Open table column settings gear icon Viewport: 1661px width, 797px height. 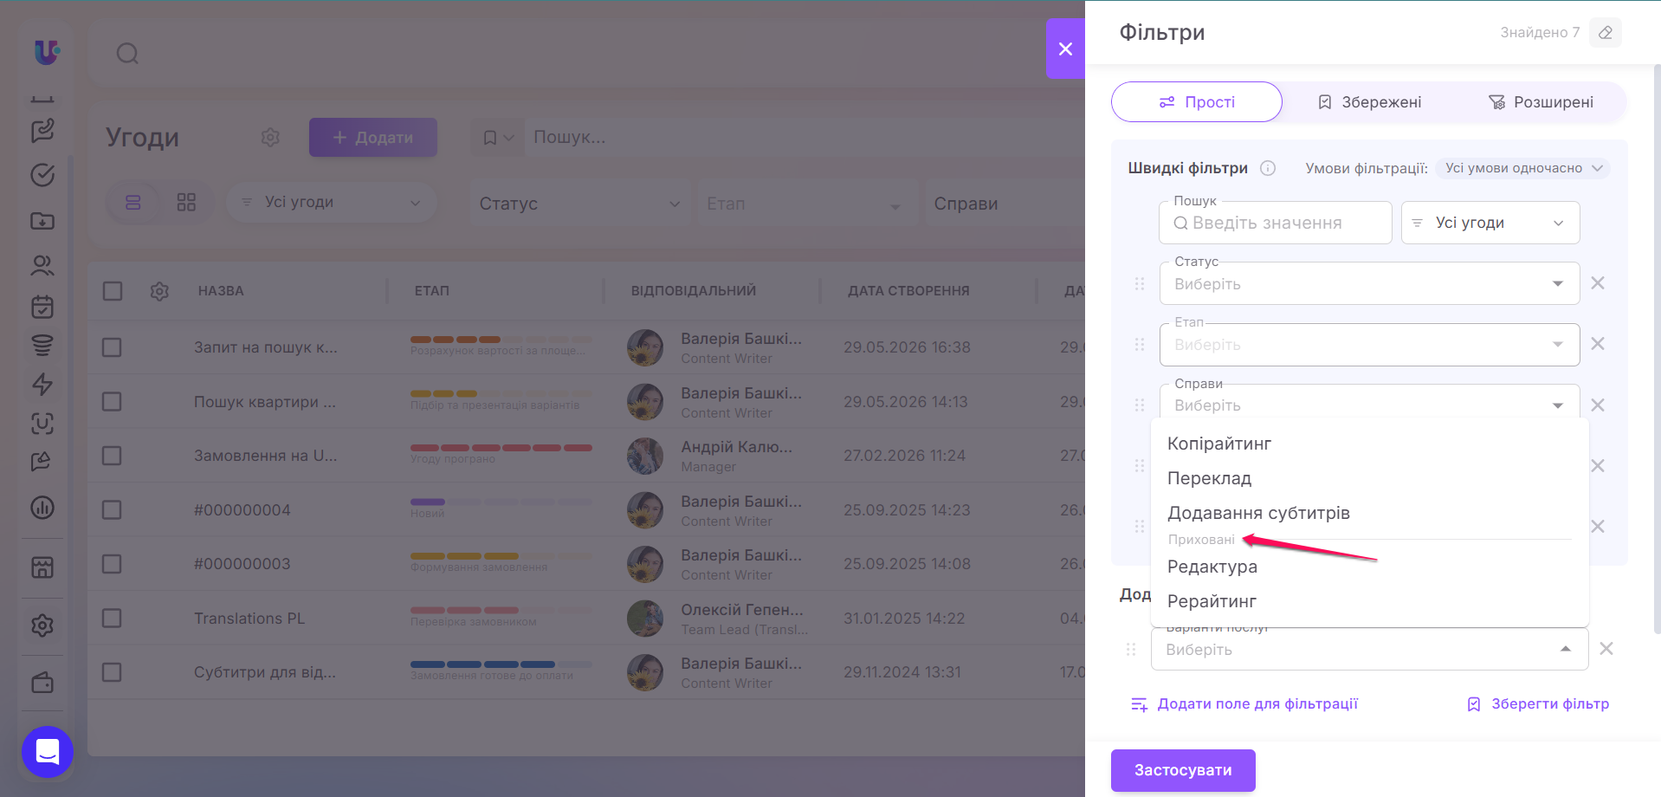[x=159, y=291]
